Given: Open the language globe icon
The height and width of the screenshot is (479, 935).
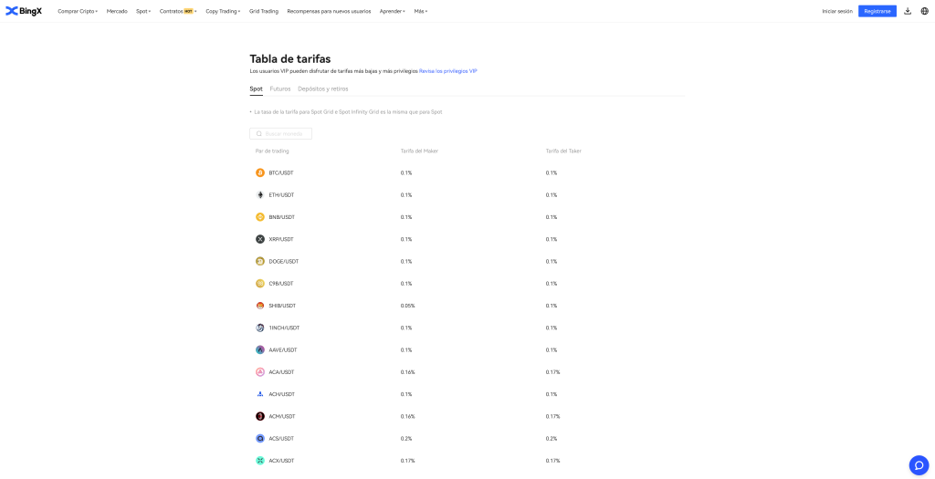Looking at the screenshot, I should 924,11.
